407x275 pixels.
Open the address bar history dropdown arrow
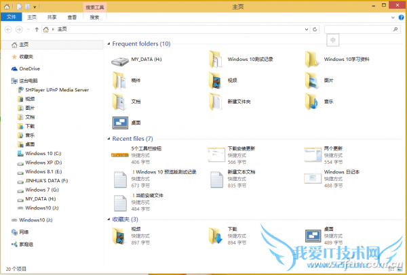(x=307, y=29)
